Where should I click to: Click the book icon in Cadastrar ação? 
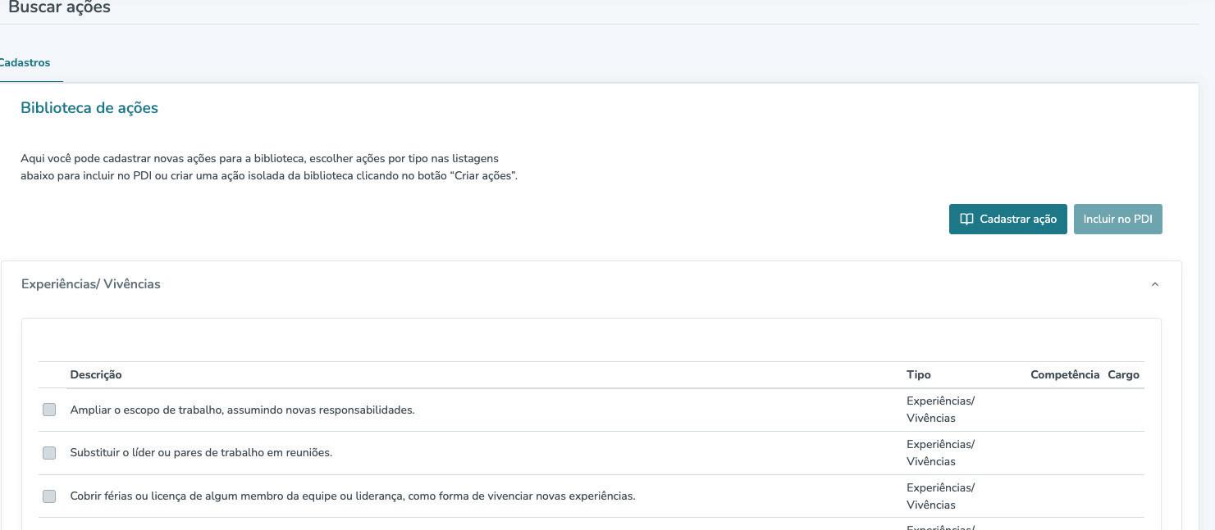coord(966,219)
